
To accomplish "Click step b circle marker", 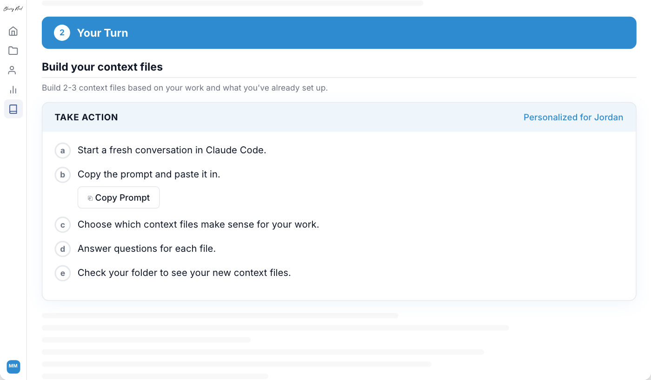I will coord(63,175).
